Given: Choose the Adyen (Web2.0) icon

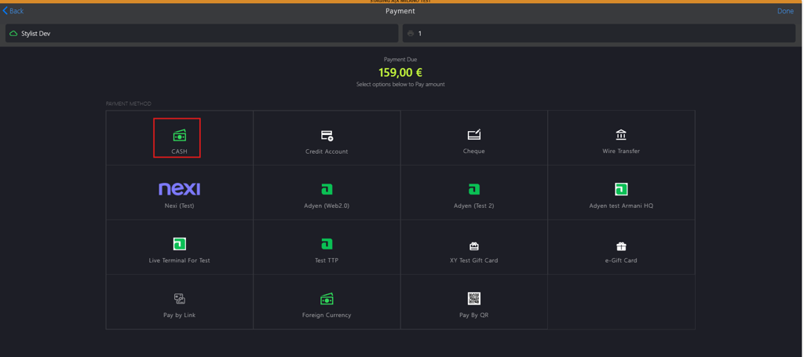Looking at the screenshot, I should pyautogui.click(x=327, y=190).
